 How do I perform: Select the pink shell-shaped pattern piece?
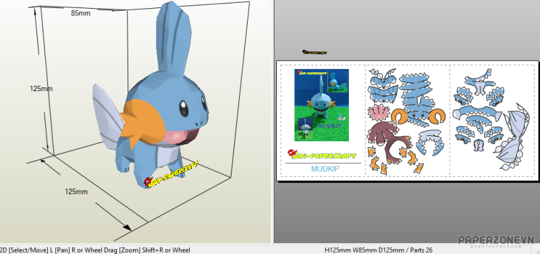tap(379, 113)
